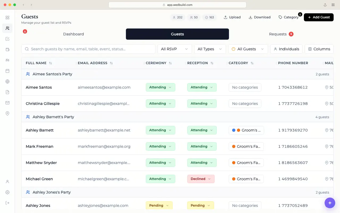
Task: Open the document file icon in sidebar
Action: [x=7, y=92]
